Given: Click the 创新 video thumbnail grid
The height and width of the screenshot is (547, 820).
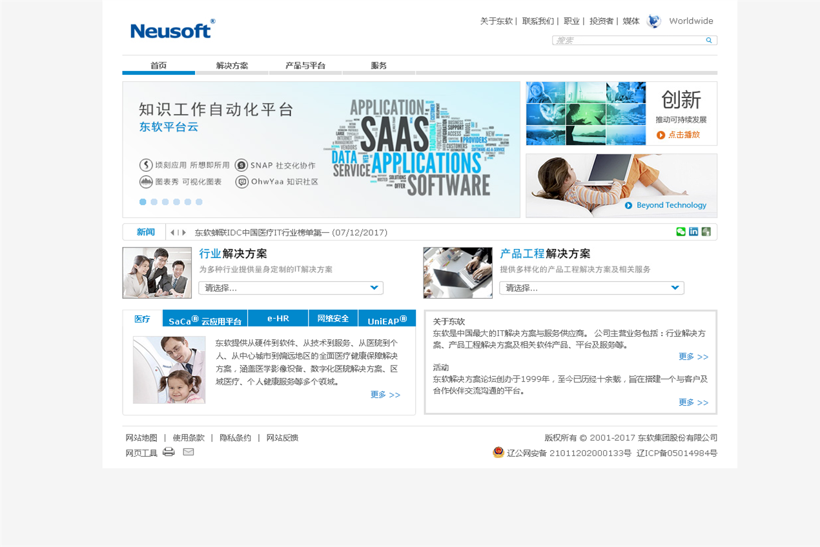Looking at the screenshot, I should (x=586, y=114).
